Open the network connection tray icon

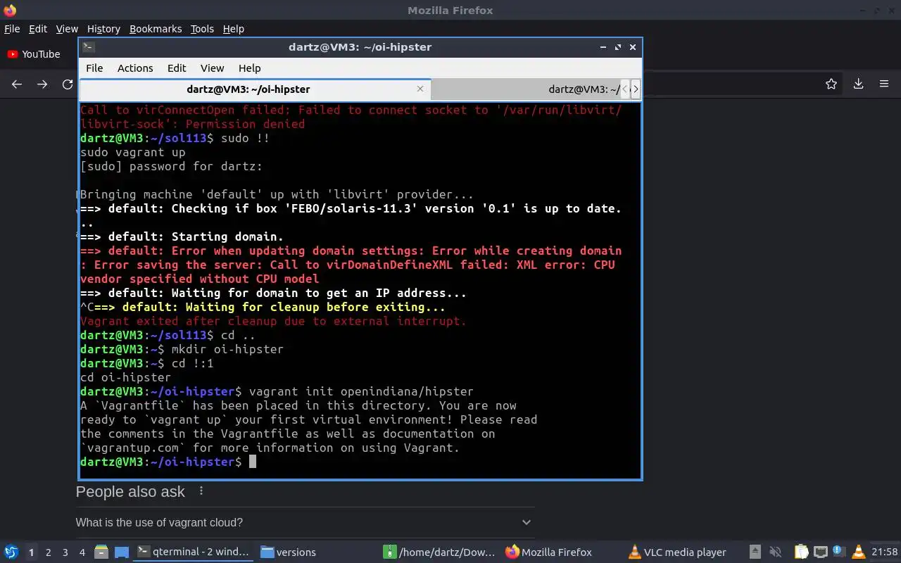click(x=820, y=552)
